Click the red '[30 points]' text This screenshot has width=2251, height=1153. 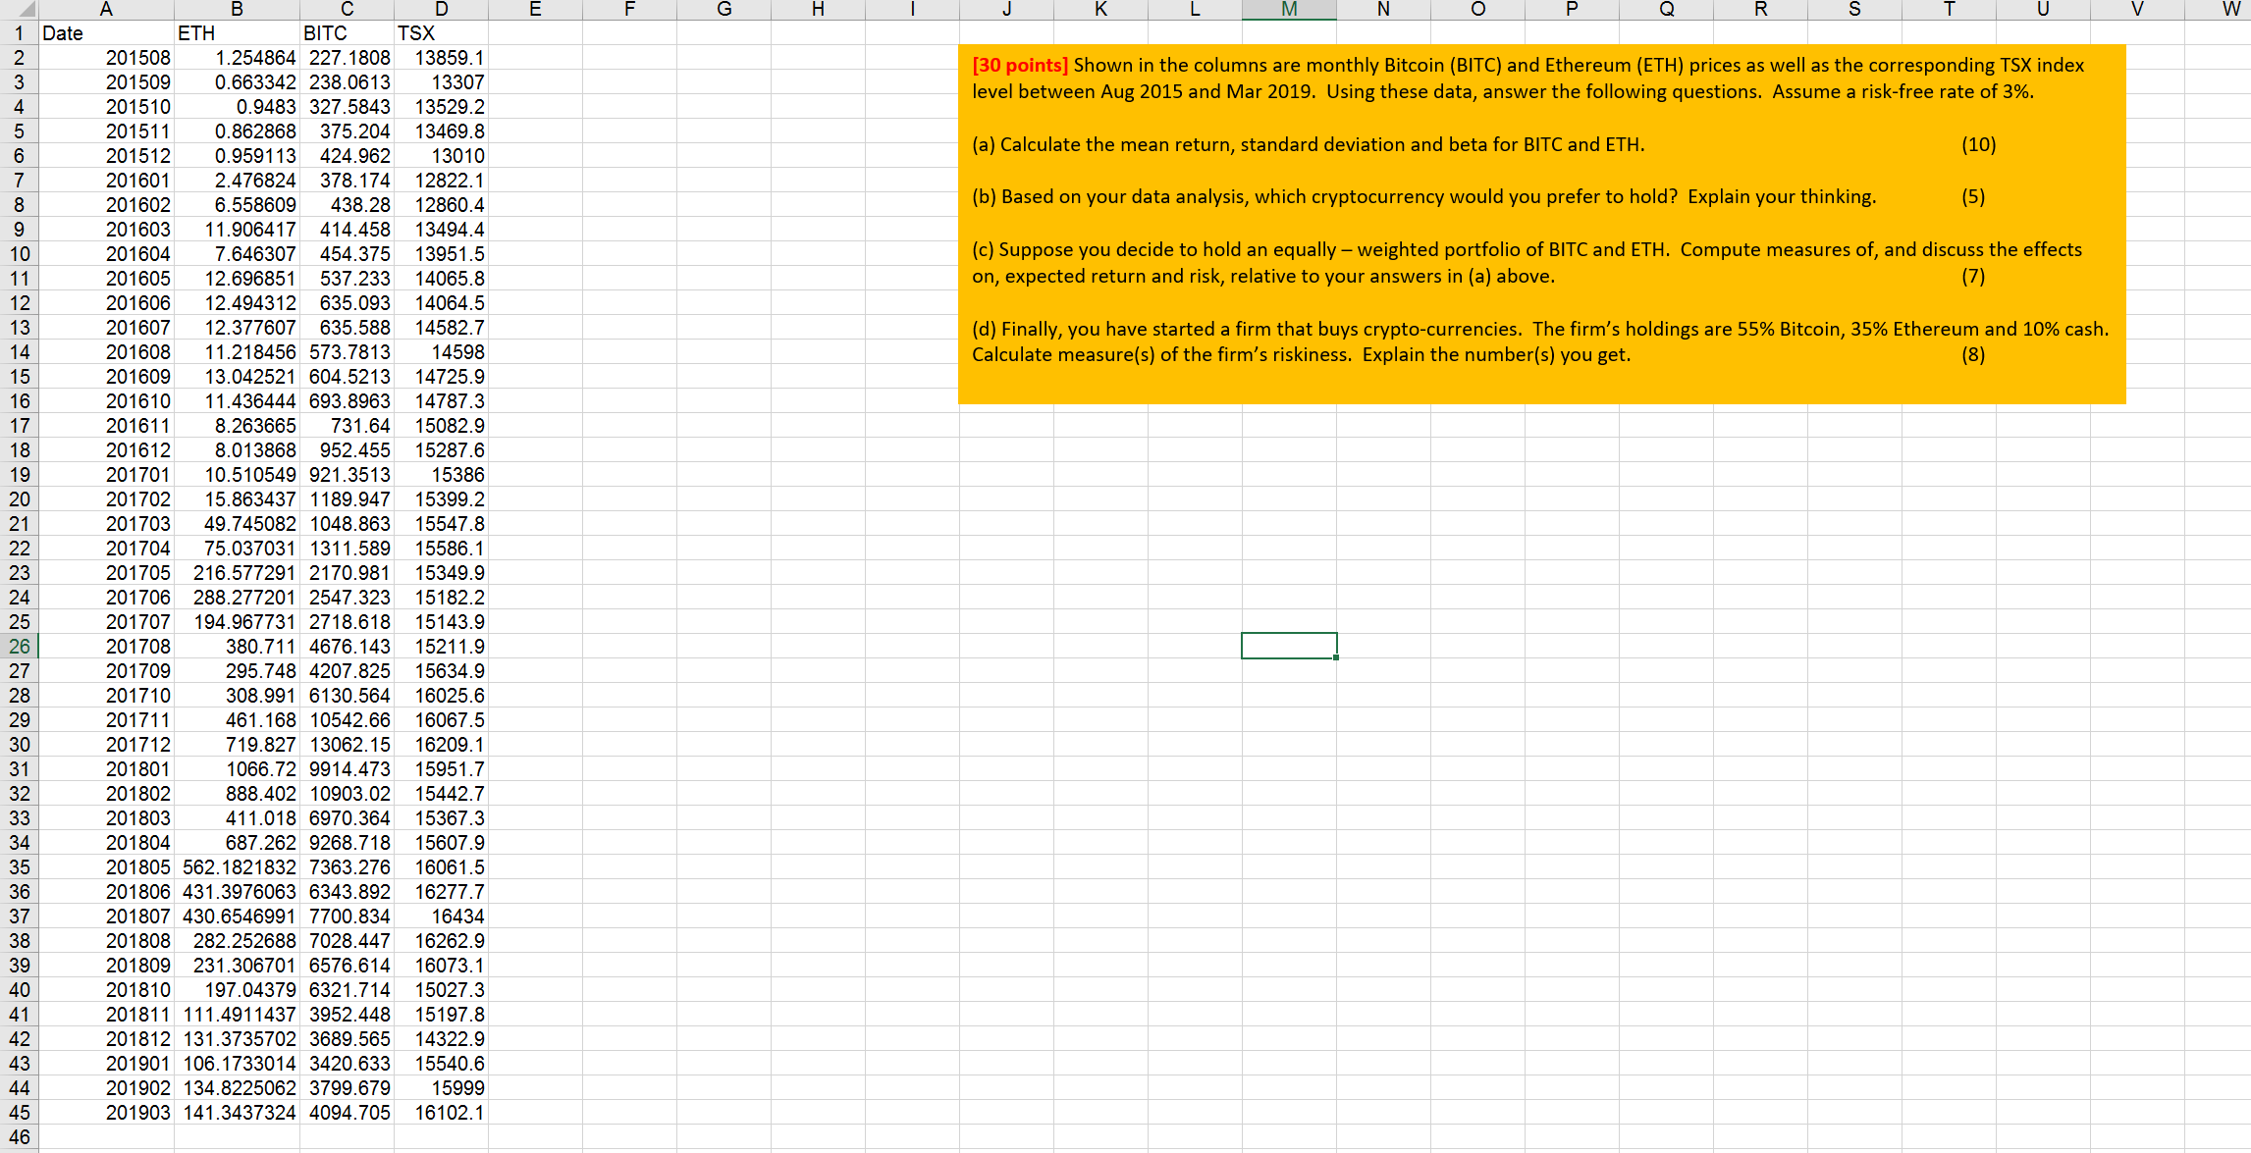(1019, 66)
